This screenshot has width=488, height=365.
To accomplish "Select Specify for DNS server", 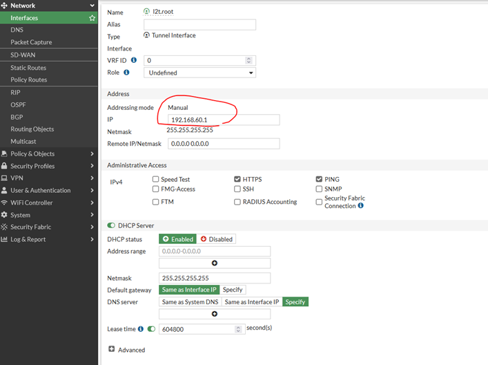I will click(x=295, y=301).
